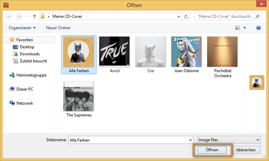Click the back navigation arrow
This screenshot has width=269, height=161.
point(9,17)
